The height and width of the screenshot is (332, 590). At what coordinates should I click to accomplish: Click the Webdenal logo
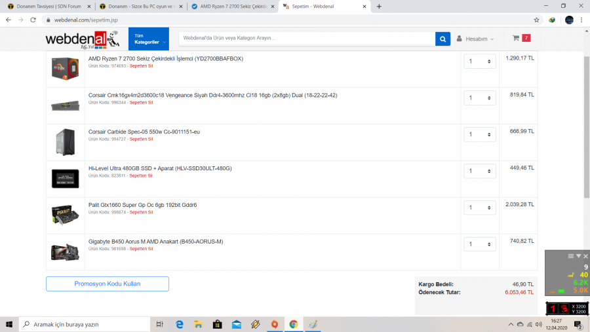(x=82, y=39)
